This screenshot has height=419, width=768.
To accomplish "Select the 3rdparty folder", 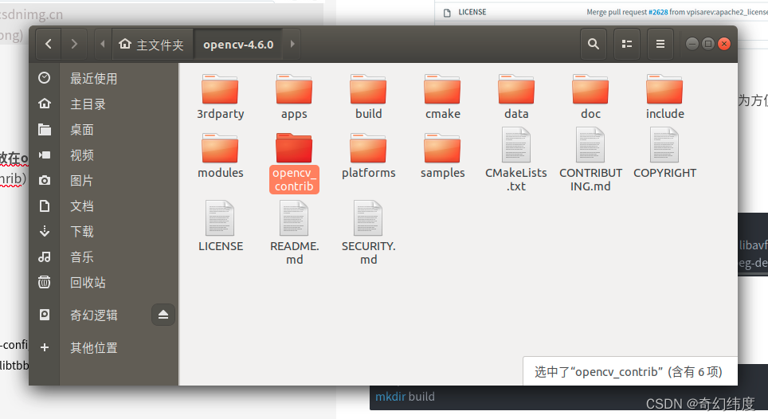I will point(221,97).
